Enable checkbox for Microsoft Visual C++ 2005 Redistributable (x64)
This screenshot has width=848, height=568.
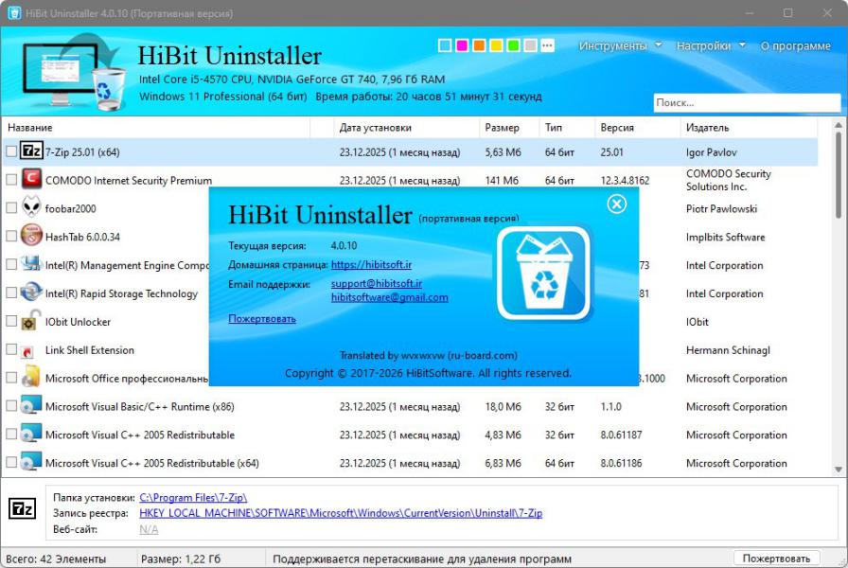coord(11,463)
